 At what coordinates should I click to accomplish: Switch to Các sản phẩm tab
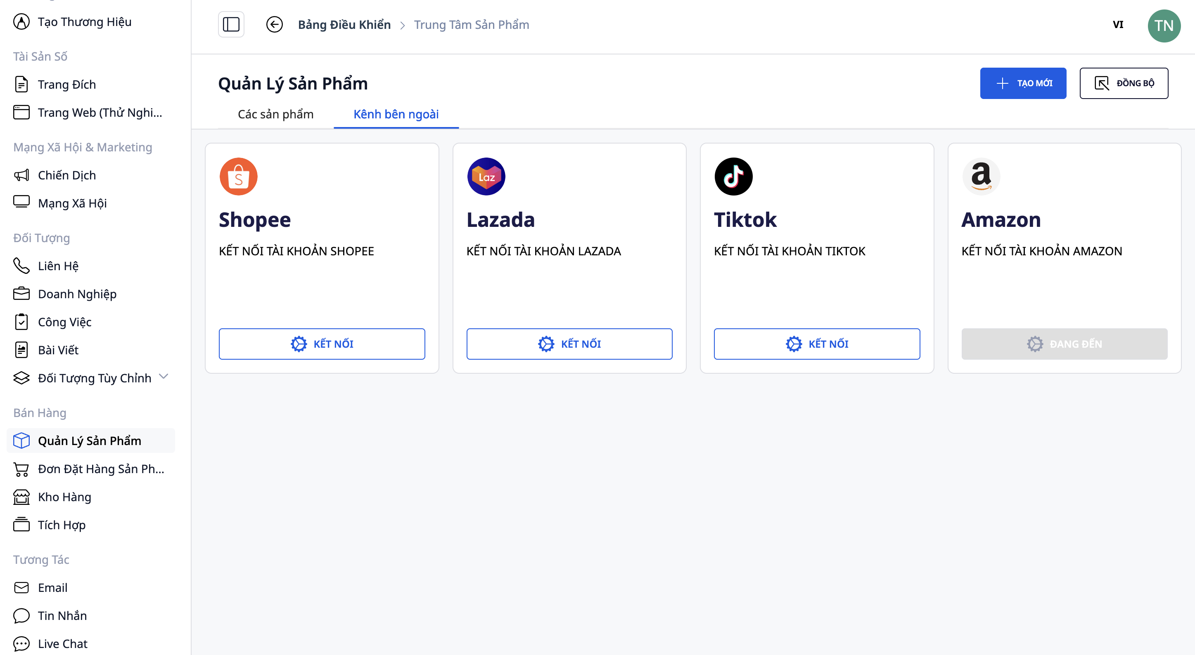(275, 114)
